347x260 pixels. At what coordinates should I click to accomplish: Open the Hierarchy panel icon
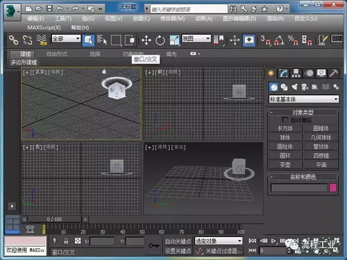click(x=296, y=73)
